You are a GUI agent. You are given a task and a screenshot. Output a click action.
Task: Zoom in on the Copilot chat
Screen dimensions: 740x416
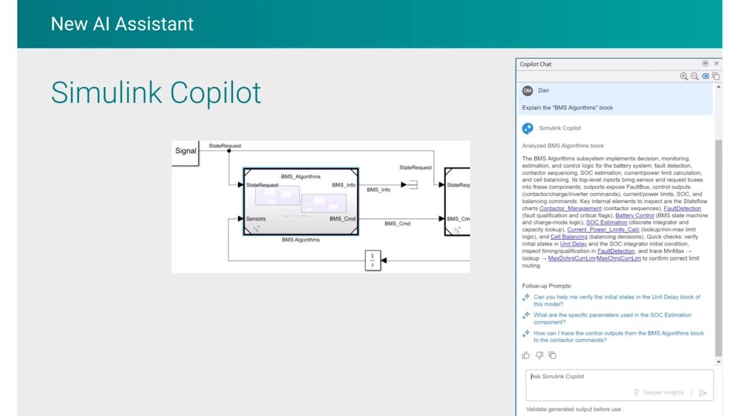click(684, 76)
